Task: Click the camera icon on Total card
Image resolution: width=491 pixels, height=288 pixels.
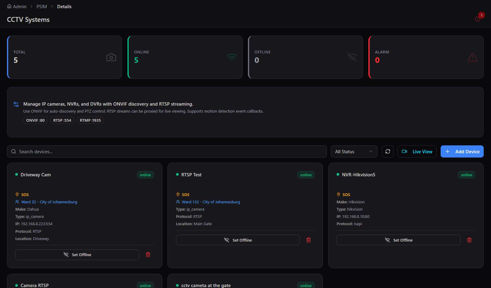Action: click(111, 57)
